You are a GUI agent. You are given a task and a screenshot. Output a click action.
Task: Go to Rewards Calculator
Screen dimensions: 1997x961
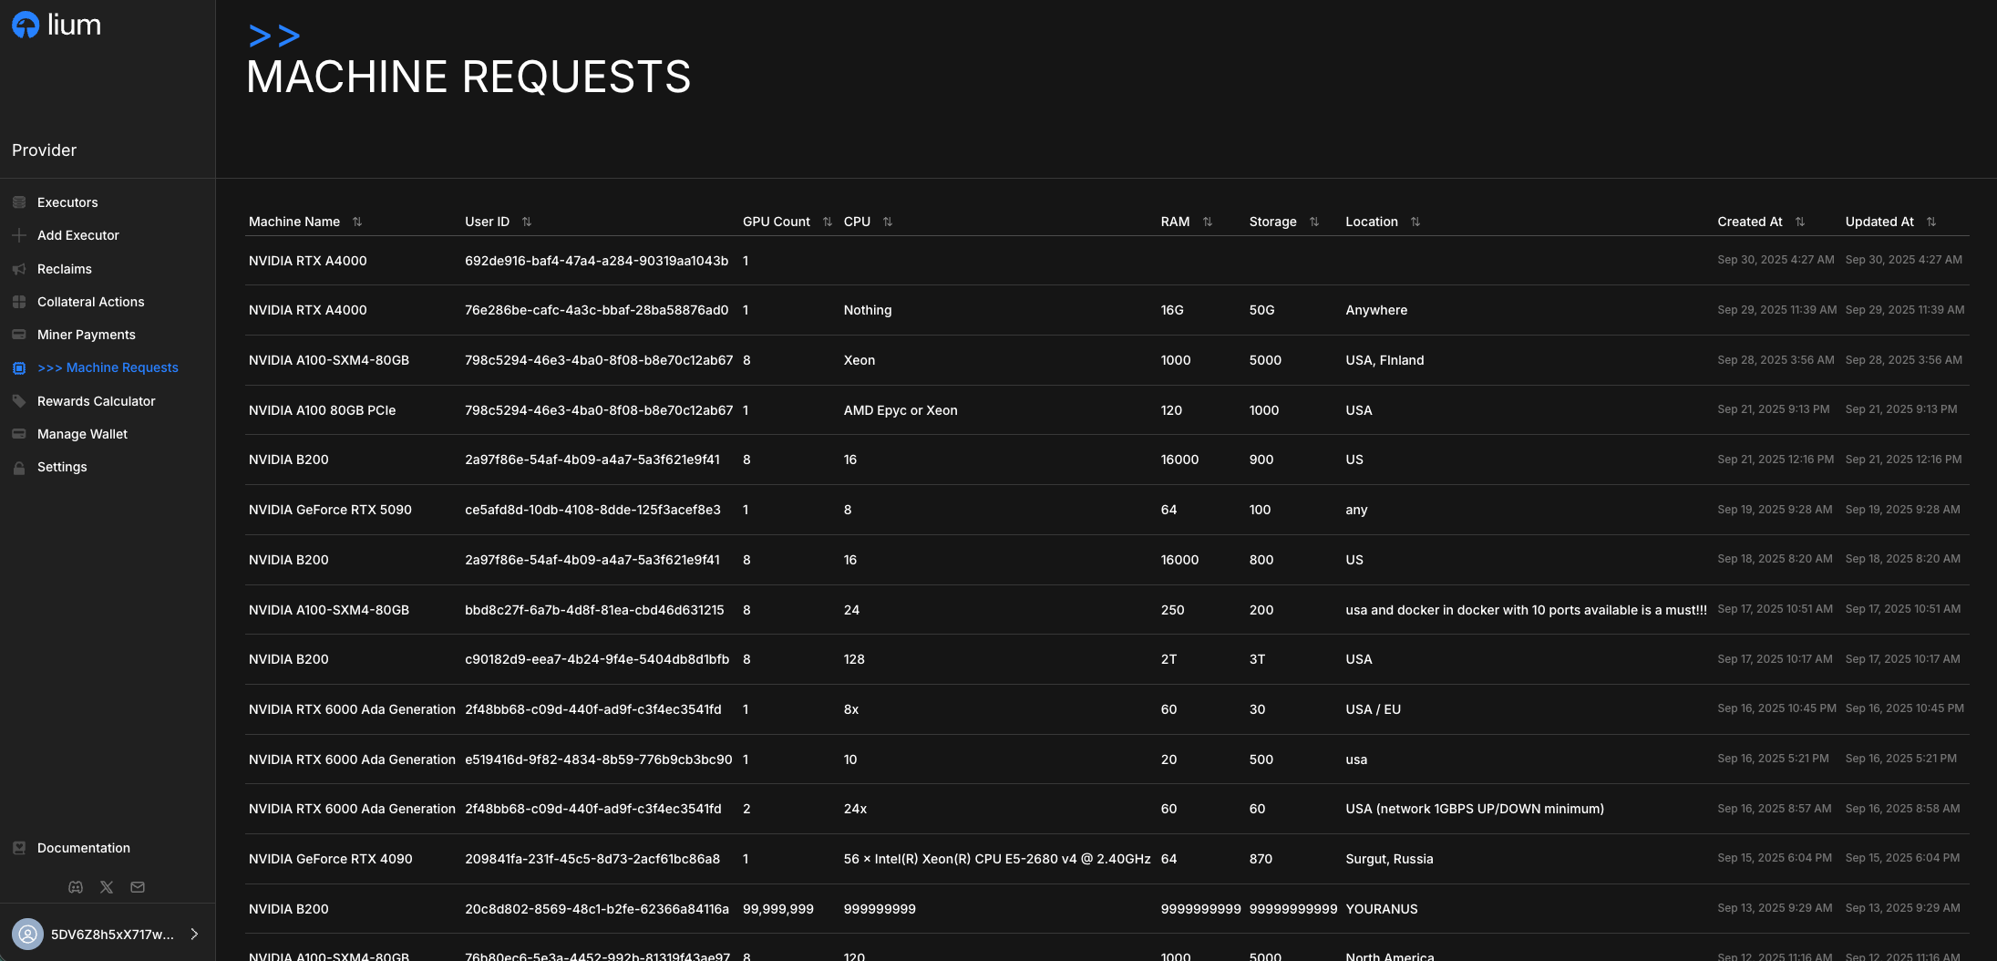[x=96, y=401]
